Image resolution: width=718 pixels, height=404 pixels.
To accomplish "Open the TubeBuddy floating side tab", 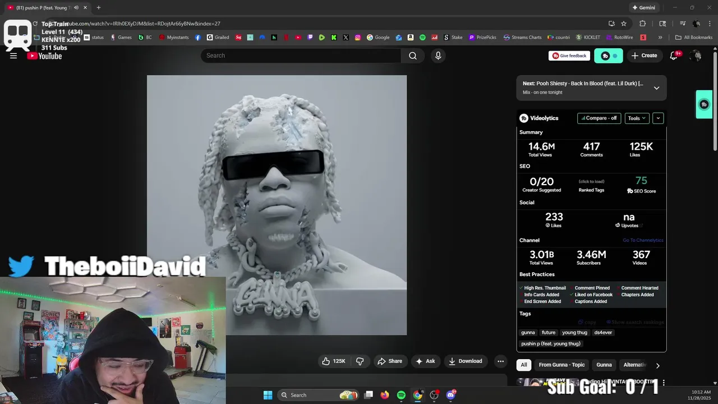I will tap(704, 104).
